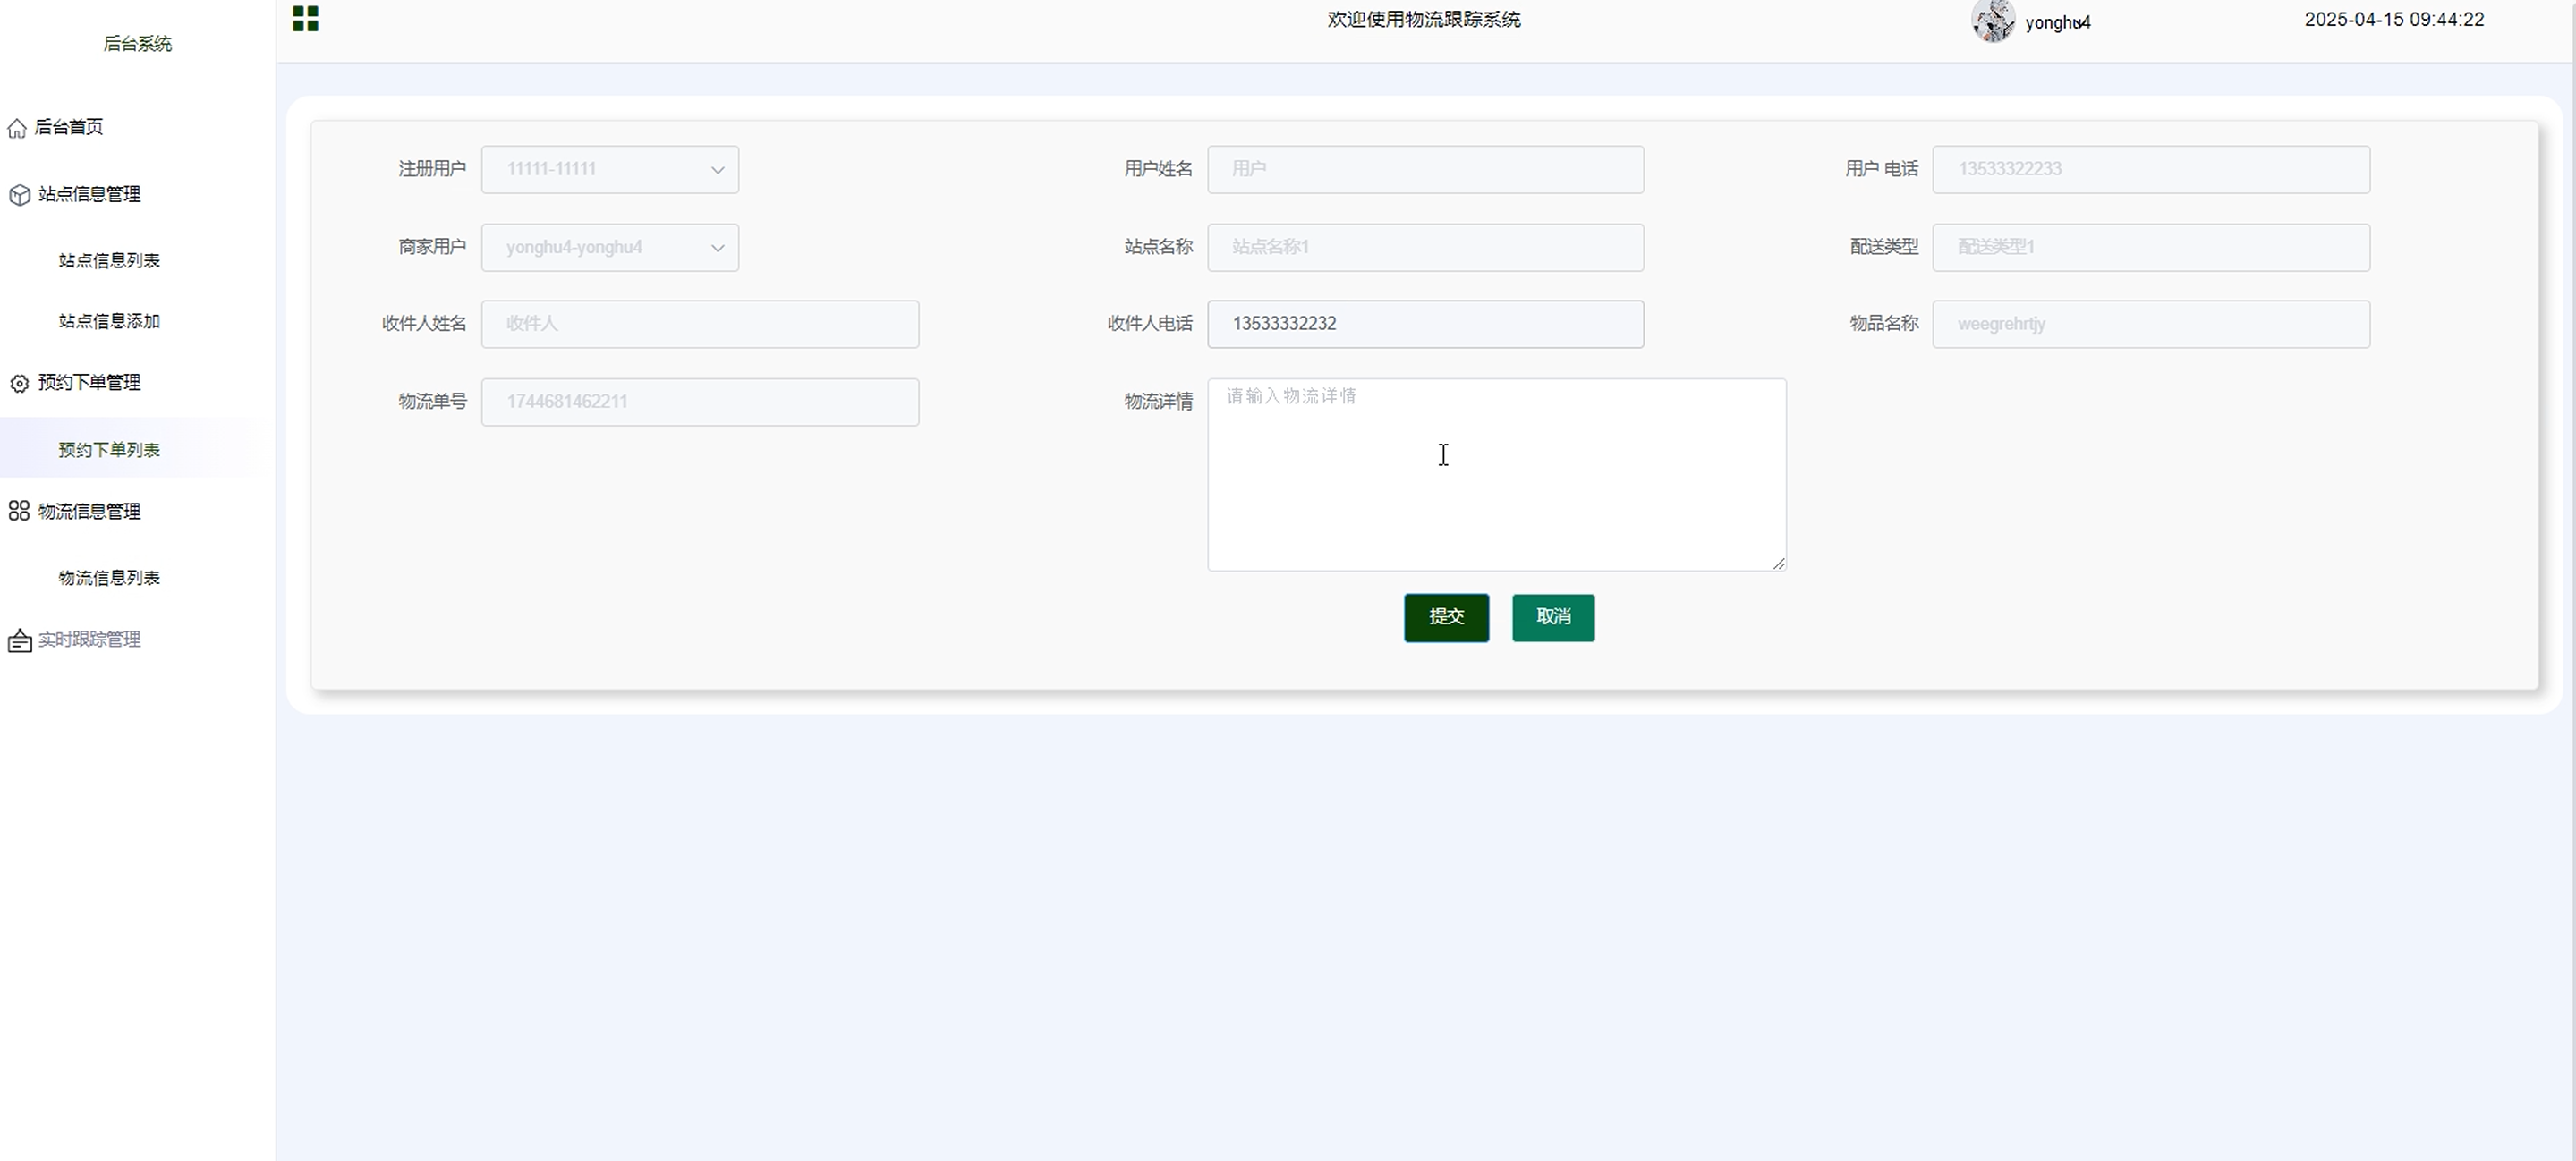2576x1161 pixels.
Task: Click the gear icon beside 预约下单管理
Action: [x=19, y=384]
